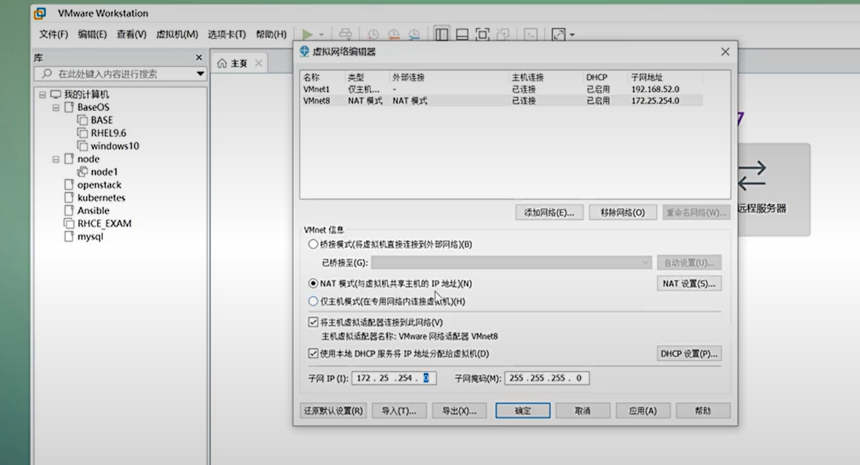Click the library search input field
The height and width of the screenshot is (465, 860).
[121, 73]
